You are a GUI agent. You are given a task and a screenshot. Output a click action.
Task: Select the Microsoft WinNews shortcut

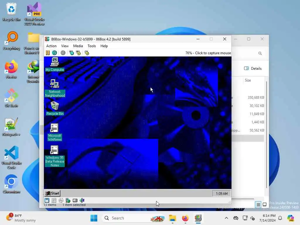55,132
